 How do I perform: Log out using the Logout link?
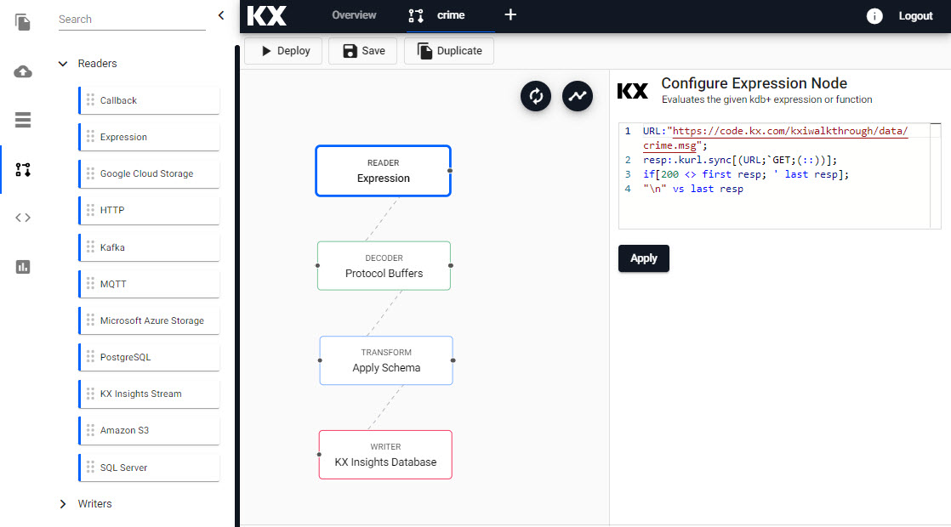915,16
